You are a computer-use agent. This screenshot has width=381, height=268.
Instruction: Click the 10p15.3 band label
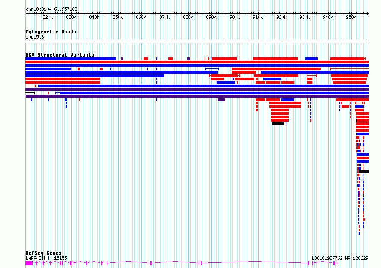click(35, 37)
